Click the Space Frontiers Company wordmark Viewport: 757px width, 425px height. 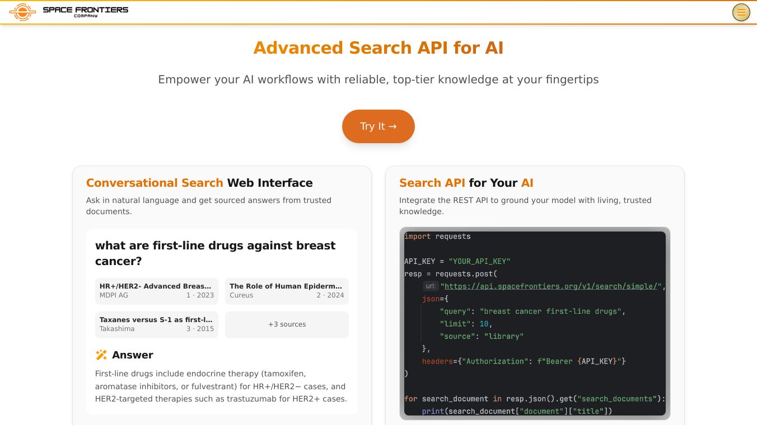click(86, 11)
